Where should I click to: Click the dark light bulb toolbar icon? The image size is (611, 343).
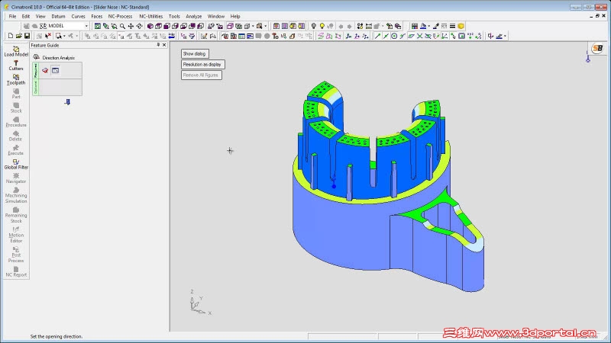tap(314, 26)
